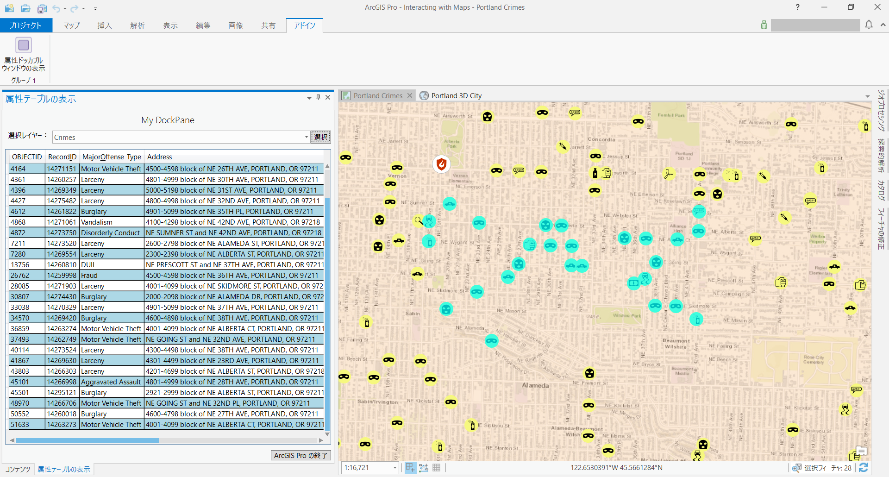Open the フィーチャの修正 side panel tab
889x477 pixels.
click(881, 229)
